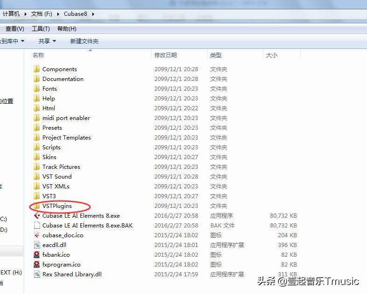This screenshot has width=367, height=294.
Task: Click the Project Templates folder name
Action: [x=67, y=138]
